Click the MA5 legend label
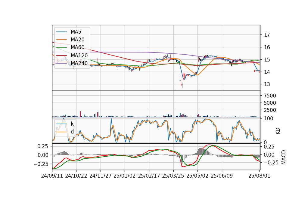This screenshot has height=207, width=289. pyautogui.click(x=76, y=32)
